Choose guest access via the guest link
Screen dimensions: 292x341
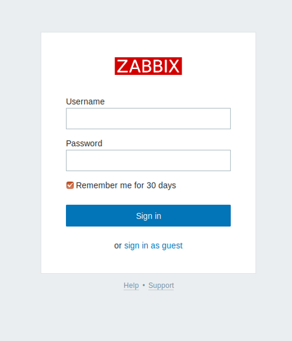pyautogui.click(x=153, y=246)
